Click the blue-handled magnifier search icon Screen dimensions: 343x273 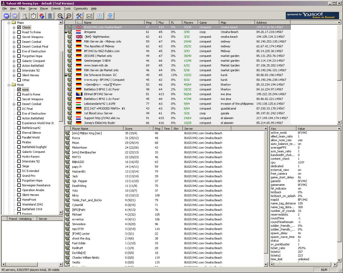point(60,16)
